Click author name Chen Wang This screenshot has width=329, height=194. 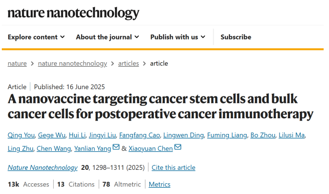pos(54,148)
